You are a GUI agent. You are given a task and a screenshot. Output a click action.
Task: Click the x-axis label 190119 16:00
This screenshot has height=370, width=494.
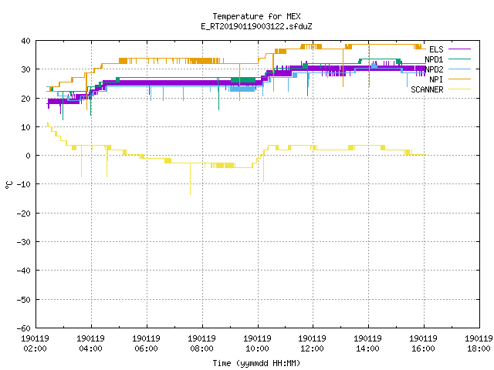[x=423, y=343]
